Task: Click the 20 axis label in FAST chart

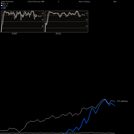Action: [x=43, y=26]
